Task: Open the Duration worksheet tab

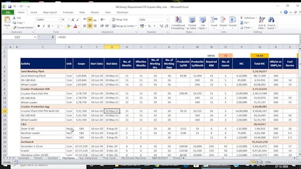Action: point(53,158)
